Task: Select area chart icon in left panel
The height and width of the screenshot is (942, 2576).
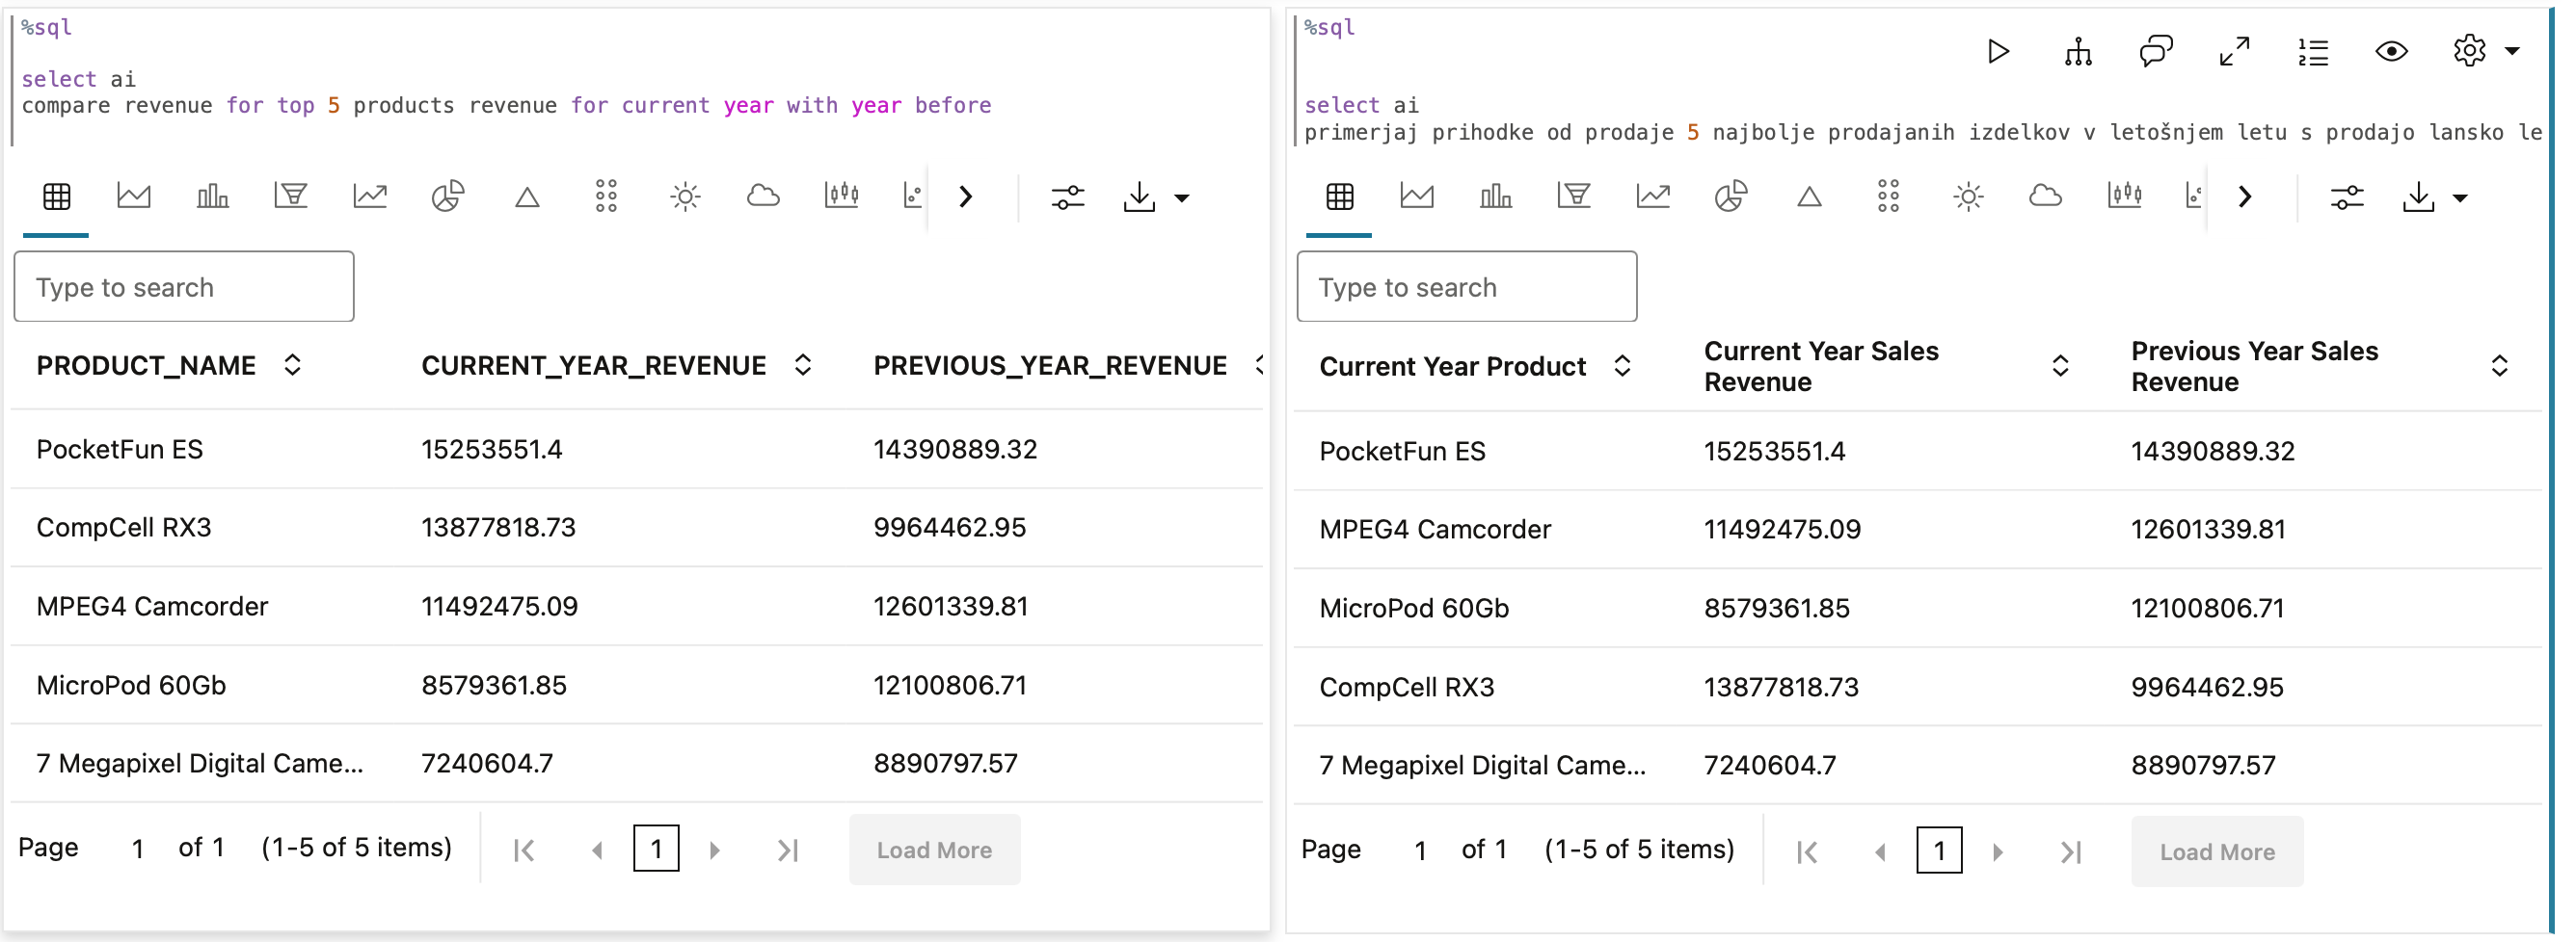Action: pos(134,196)
